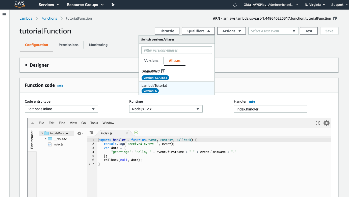349x197 pixels.
Task: Collapse the tutorialFunction folder in tree
Action: (42, 133)
